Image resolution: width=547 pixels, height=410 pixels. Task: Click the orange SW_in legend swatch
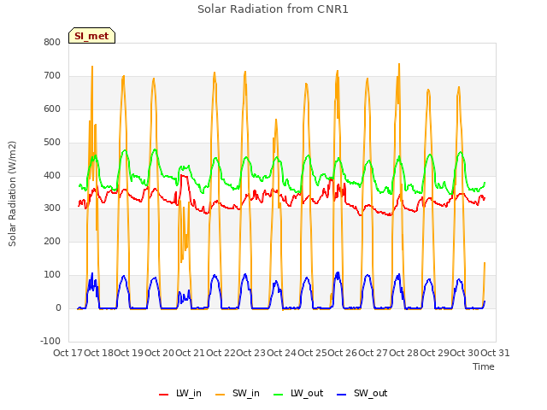(x=221, y=395)
